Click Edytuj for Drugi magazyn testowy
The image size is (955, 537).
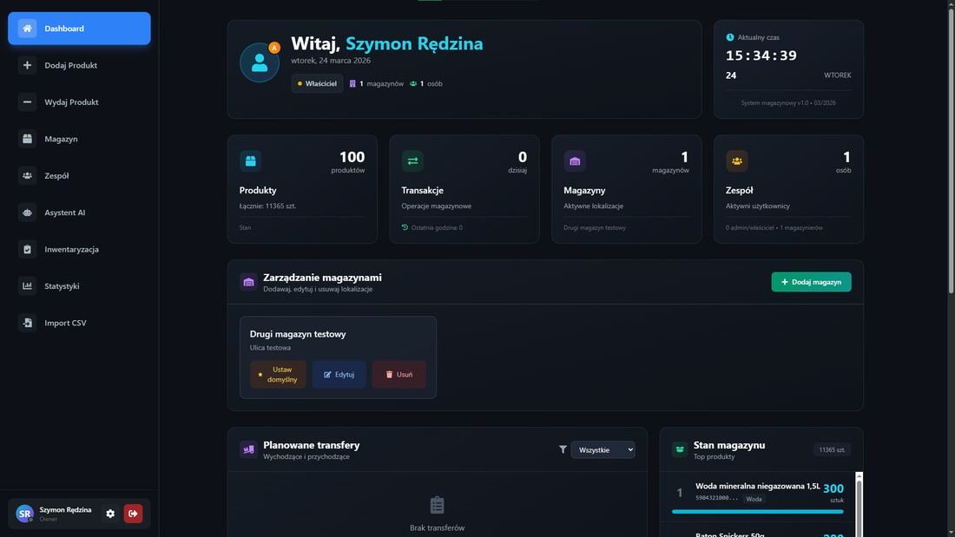(339, 375)
